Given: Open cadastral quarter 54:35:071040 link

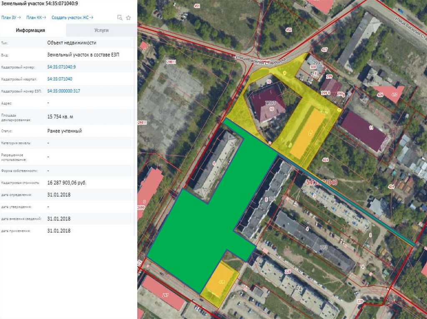Looking at the screenshot, I should point(60,79).
